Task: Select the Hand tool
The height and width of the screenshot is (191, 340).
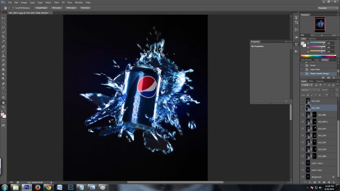Action: point(4,103)
